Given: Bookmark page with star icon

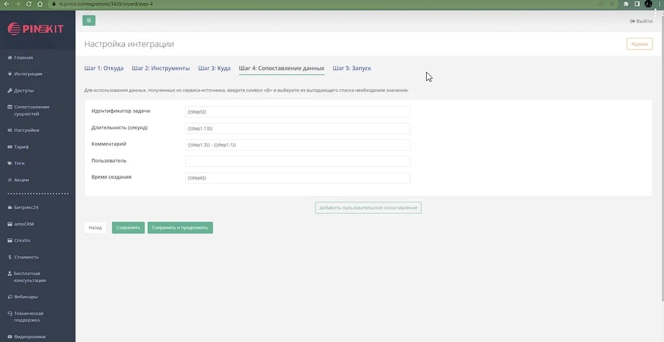Looking at the screenshot, I should click(x=612, y=4).
